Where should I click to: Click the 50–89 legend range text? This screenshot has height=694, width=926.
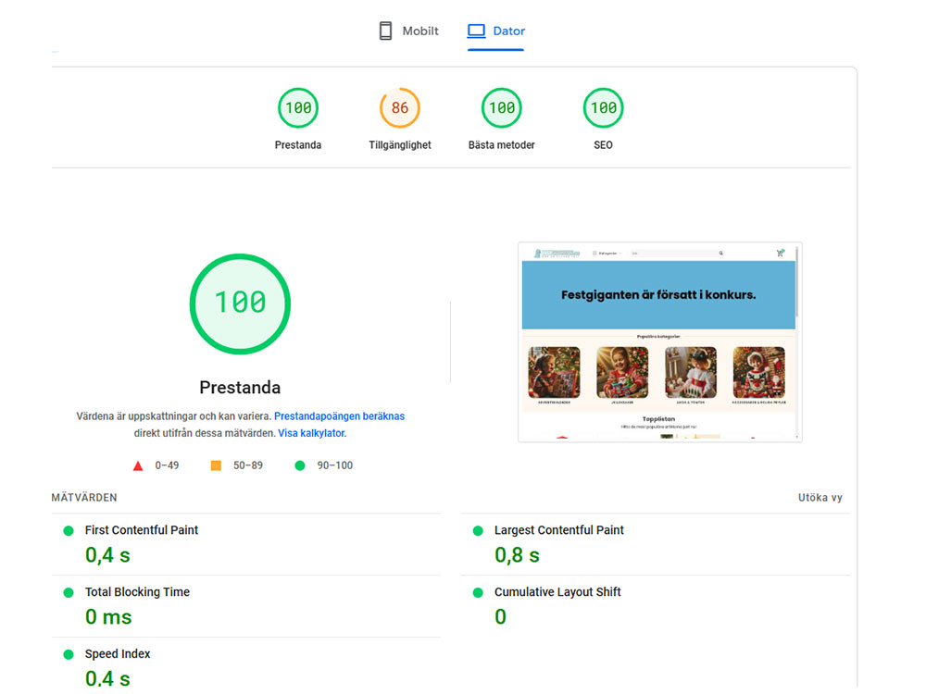[x=248, y=465]
